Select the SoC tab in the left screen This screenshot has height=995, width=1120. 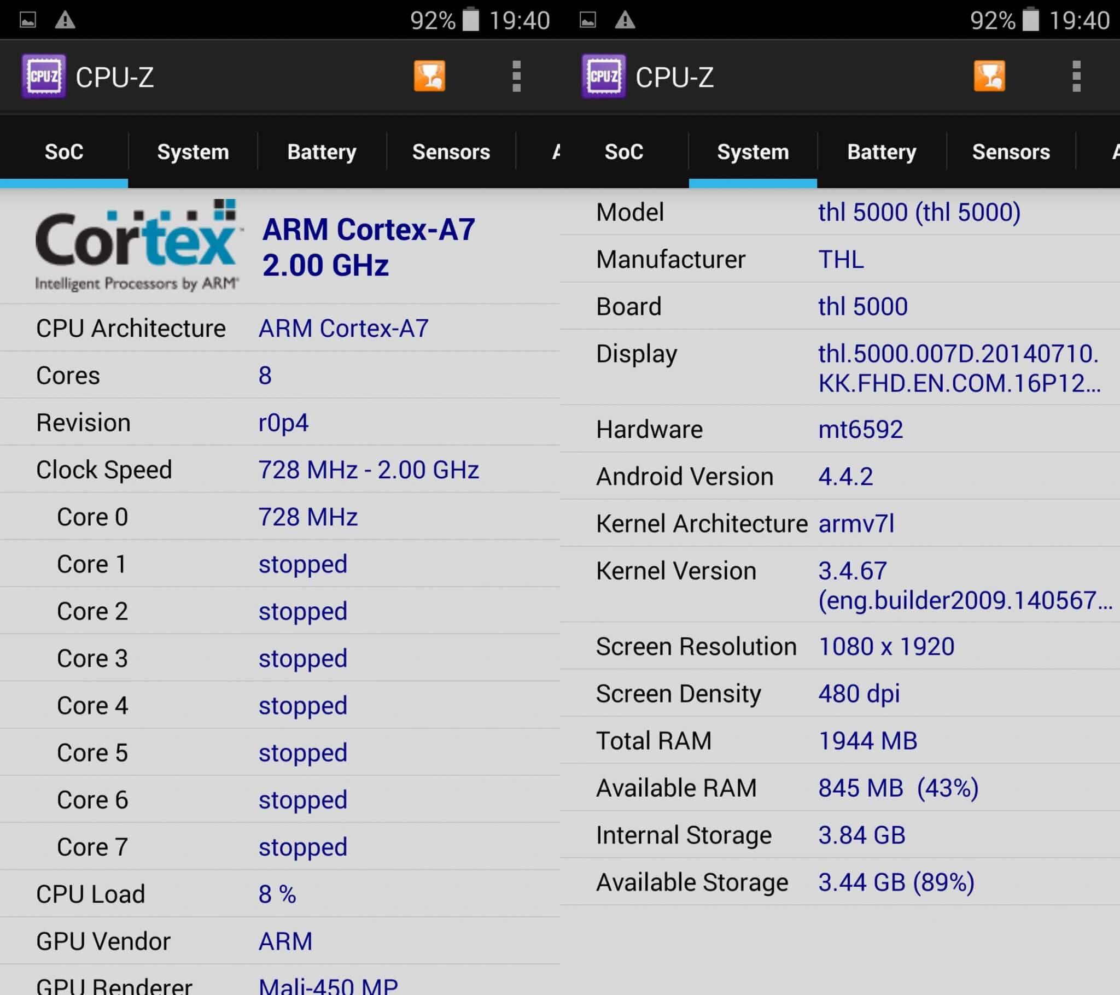(x=64, y=152)
